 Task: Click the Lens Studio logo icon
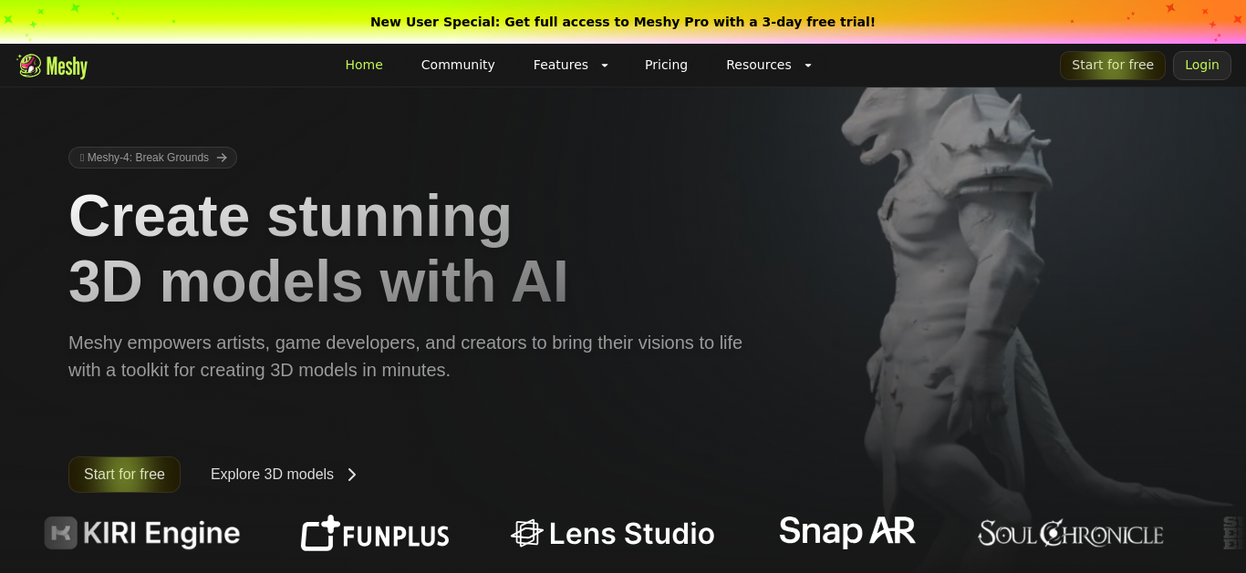point(527,533)
